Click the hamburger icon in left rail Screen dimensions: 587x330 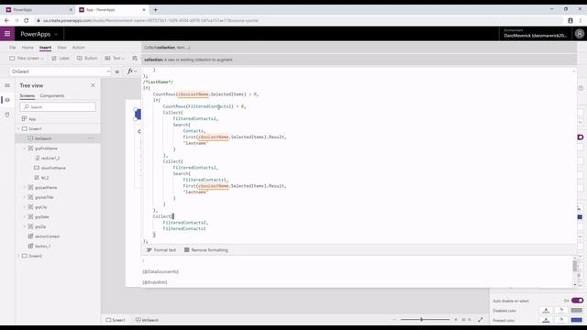click(7, 85)
